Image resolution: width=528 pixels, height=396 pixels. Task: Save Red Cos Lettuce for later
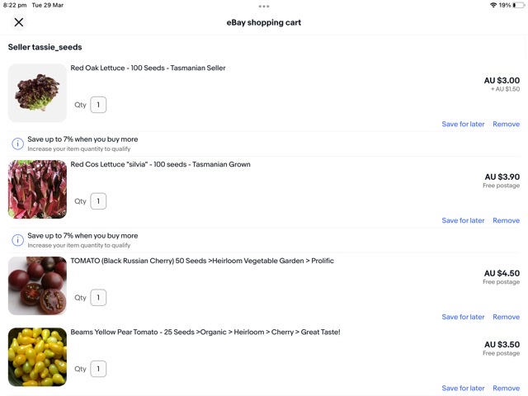point(463,221)
